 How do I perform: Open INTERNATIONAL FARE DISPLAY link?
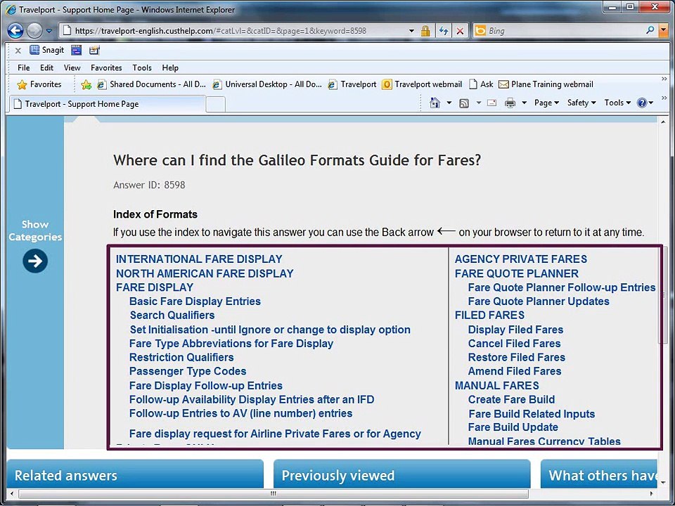click(199, 259)
